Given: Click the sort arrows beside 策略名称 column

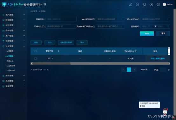Looking at the screenshot, I should (58, 51).
